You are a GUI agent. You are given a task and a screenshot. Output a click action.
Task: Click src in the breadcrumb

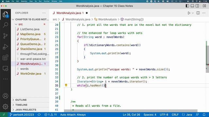point(55,19)
